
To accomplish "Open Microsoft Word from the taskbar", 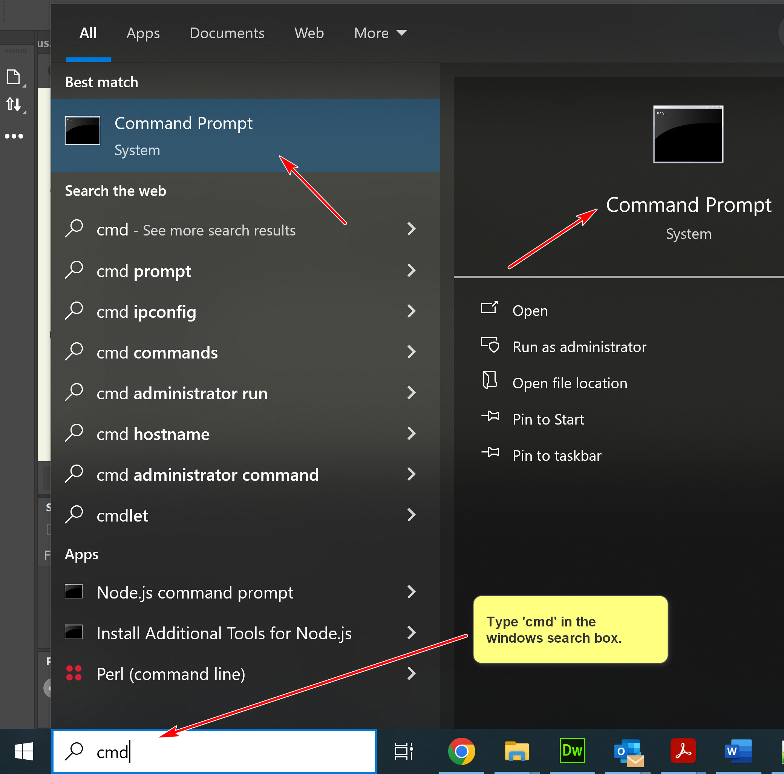I will pos(738,751).
